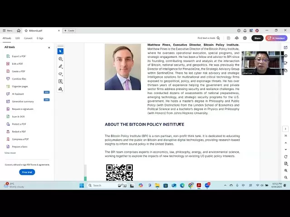The width and height of the screenshot is (290, 217).
Task: Select the freehand draw loop tool
Action: (x=60, y=74)
